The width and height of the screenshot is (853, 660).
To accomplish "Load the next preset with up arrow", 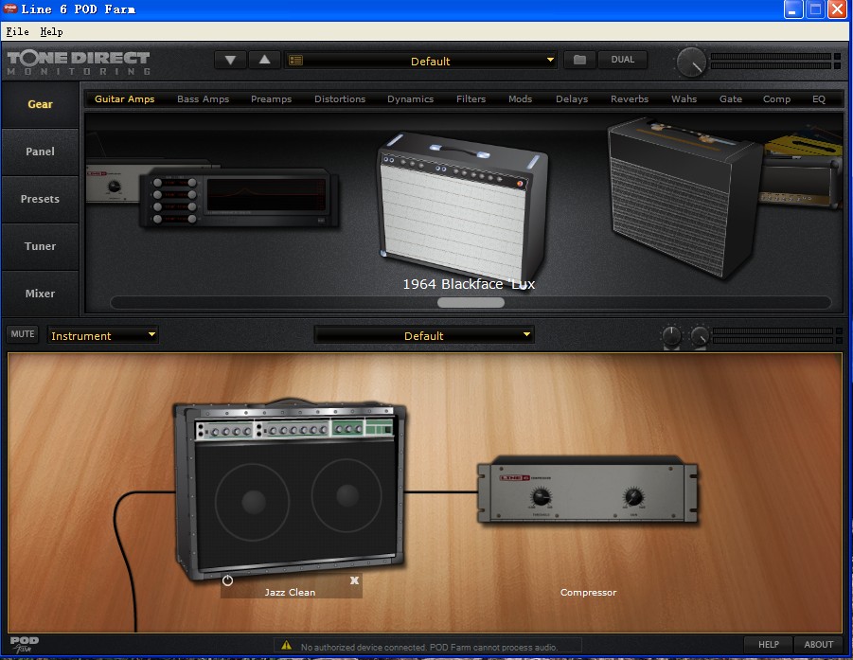I will (264, 60).
